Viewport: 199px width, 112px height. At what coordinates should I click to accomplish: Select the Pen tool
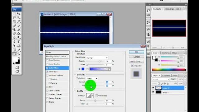[x=14, y=42]
